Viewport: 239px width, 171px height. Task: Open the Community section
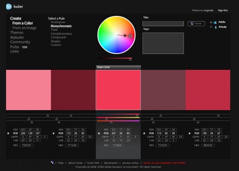click(20, 42)
